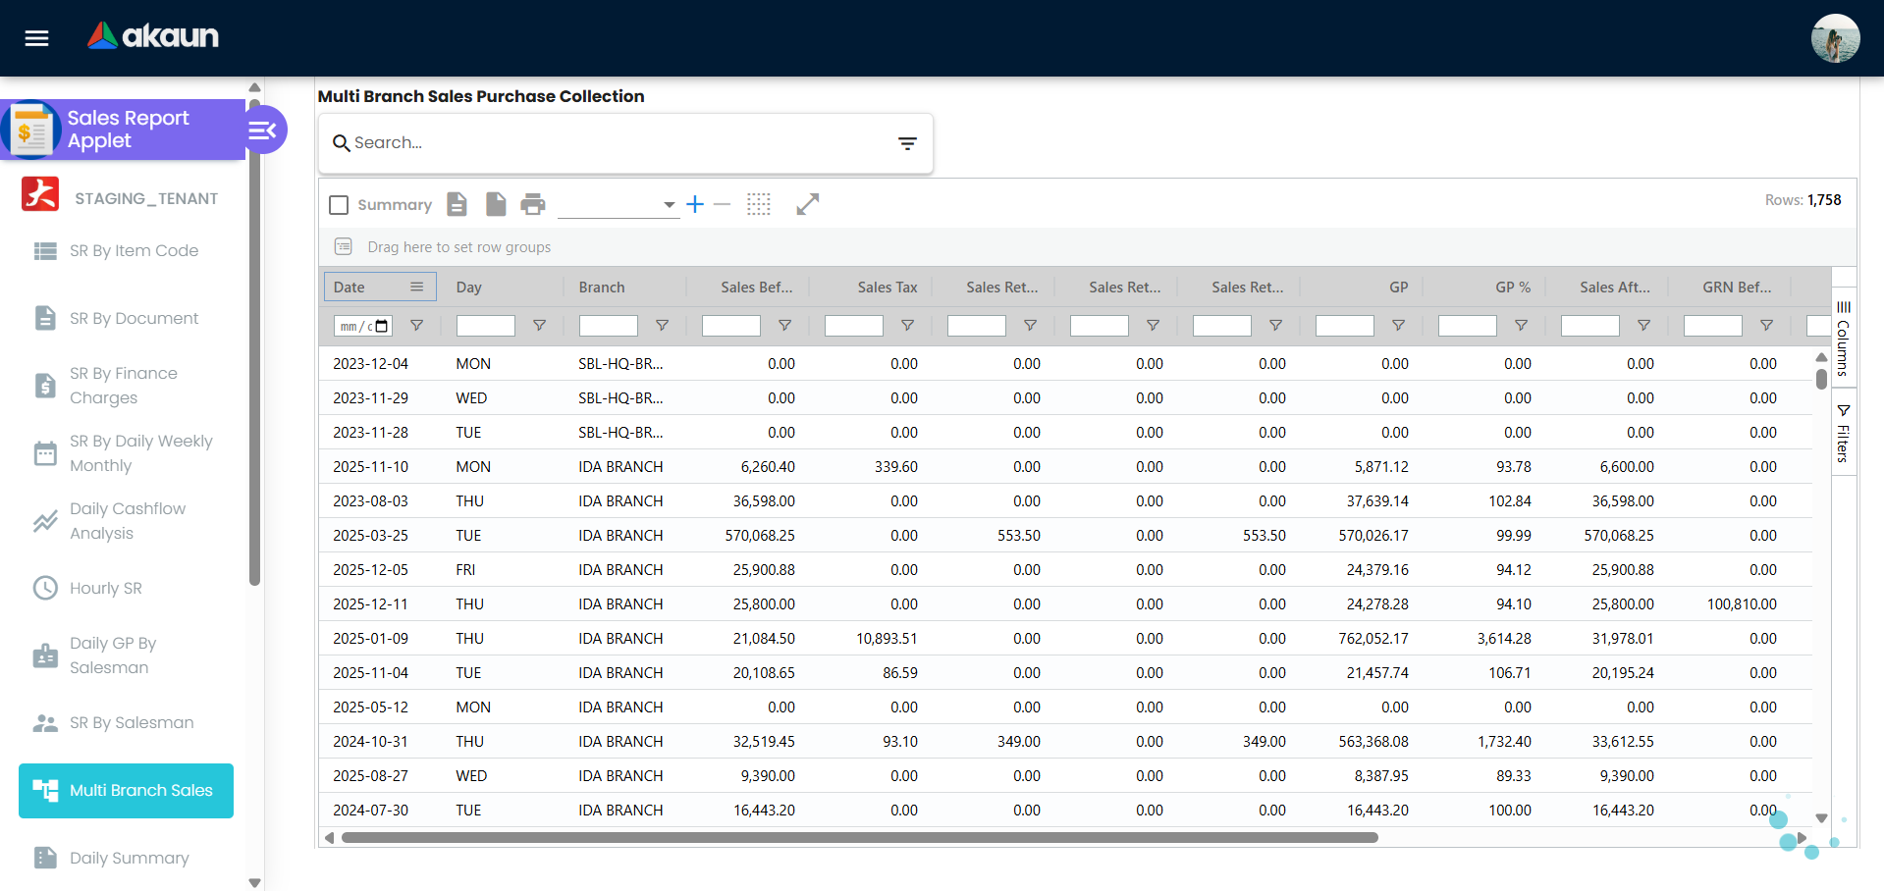The image size is (1884, 891).
Task: Expand the table to fullscreen with the arrows icon
Action: pos(807,204)
